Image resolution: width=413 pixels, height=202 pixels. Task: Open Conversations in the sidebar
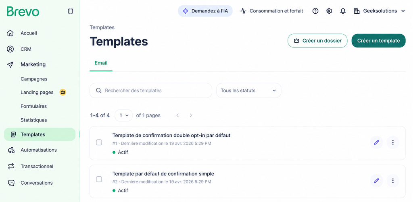[x=37, y=183]
